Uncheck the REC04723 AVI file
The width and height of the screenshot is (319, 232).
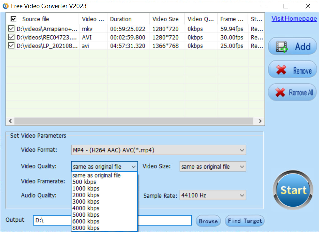pyautogui.click(x=11, y=37)
